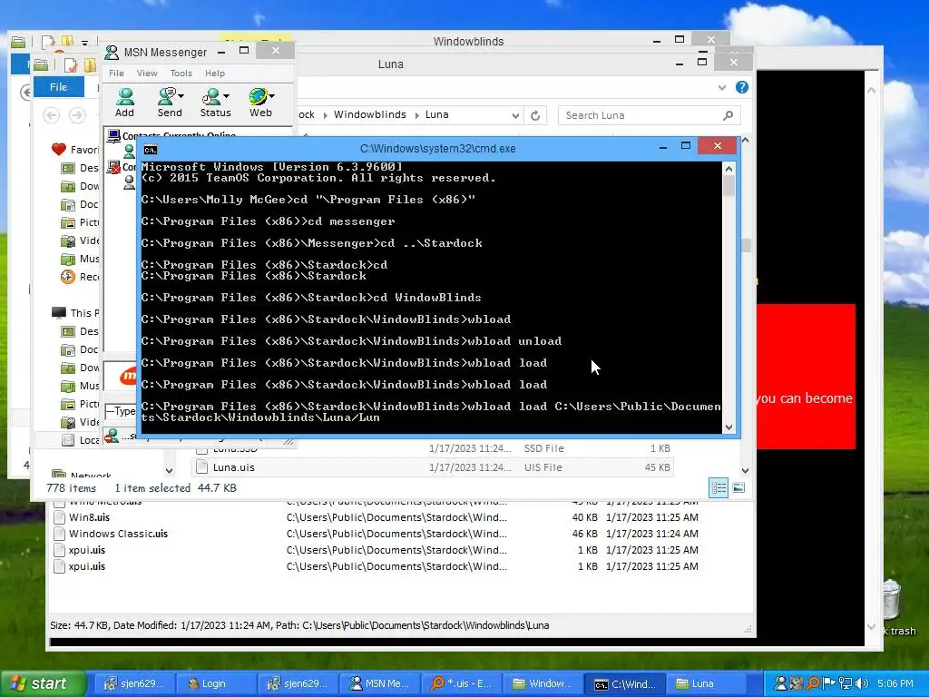The image size is (929, 697).
Task: Click the status dropdown field in Messenger bottom
Action: (x=121, y=411)
